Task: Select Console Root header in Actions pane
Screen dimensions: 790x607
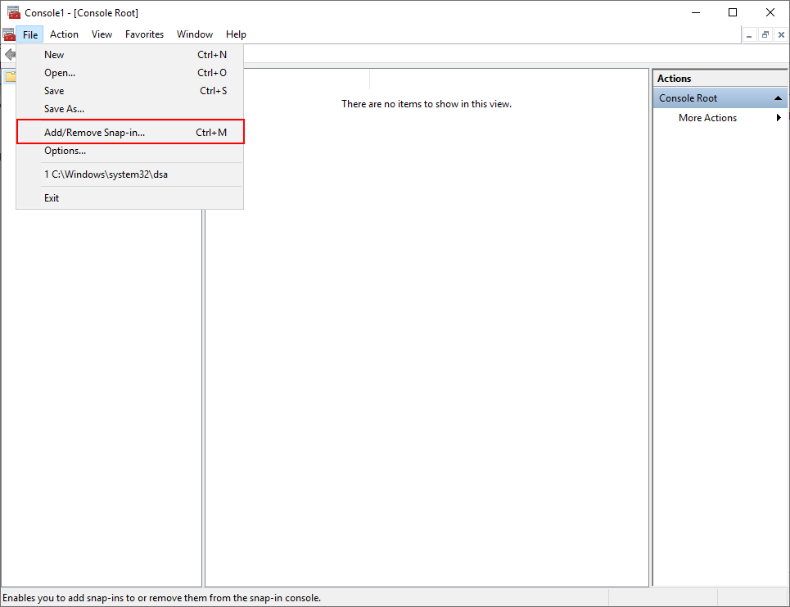Action: click(x=720, y=97)
